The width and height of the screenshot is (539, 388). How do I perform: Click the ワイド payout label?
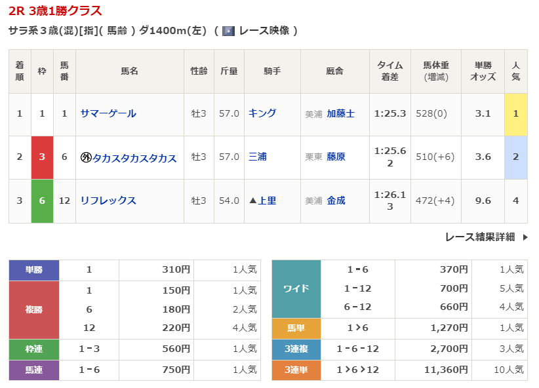296,288
